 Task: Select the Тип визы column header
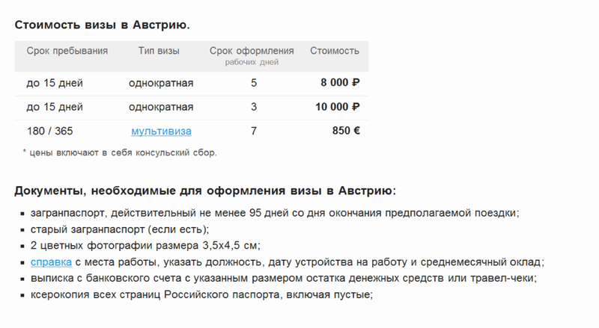[159, 51]
